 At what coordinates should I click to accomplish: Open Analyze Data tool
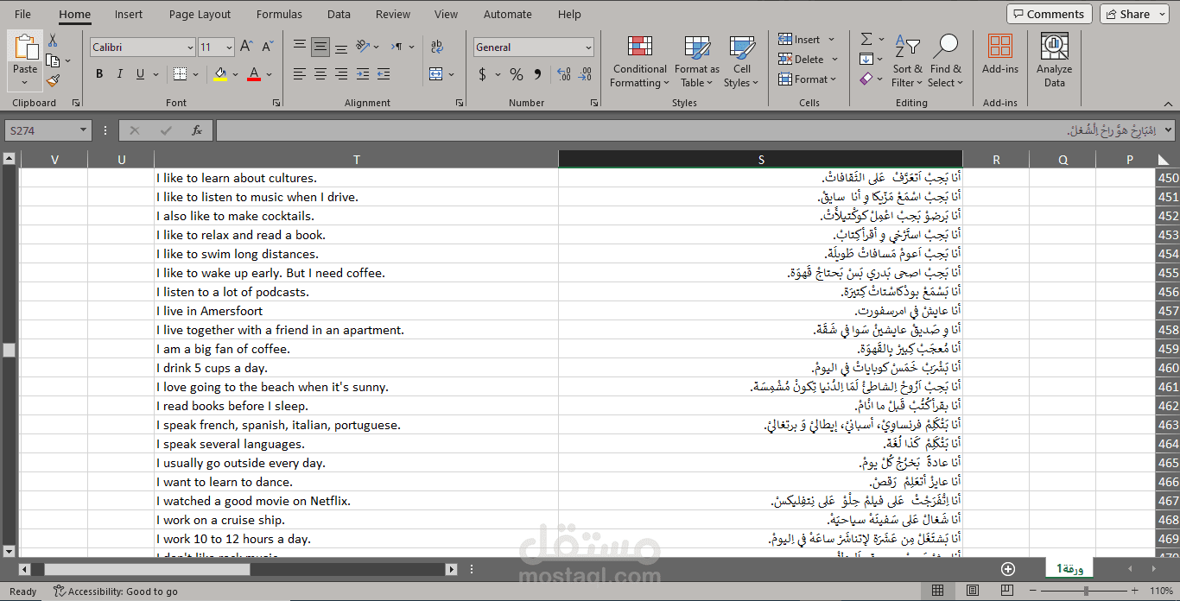tap(1054, 60)
